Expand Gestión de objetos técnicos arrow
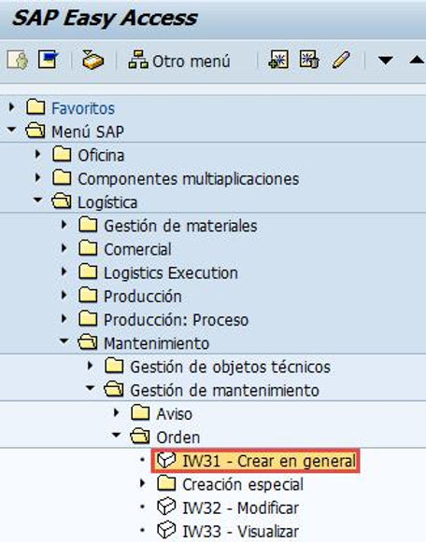The image size is (426, 542). click(91, 366)
